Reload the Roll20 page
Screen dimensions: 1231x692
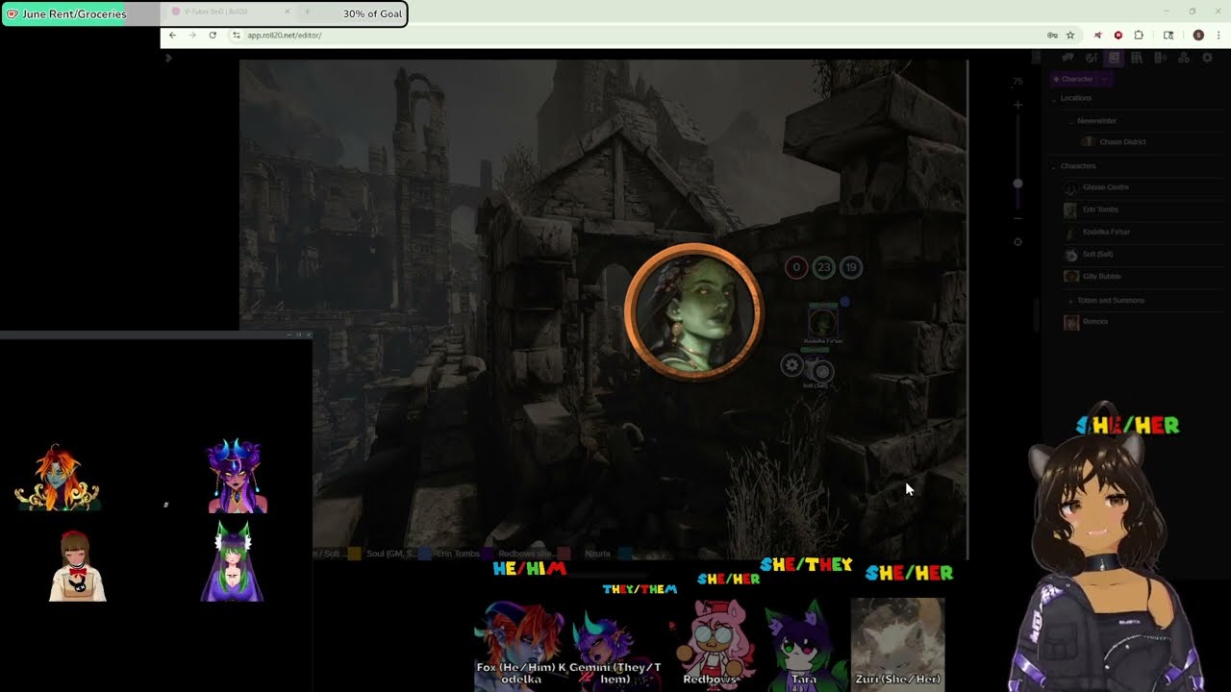(213, 36)
